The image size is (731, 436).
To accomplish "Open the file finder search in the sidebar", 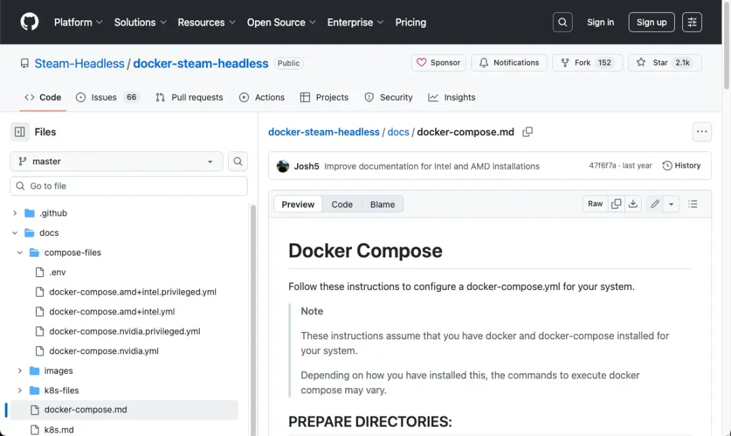I will [x=238, y=162].
